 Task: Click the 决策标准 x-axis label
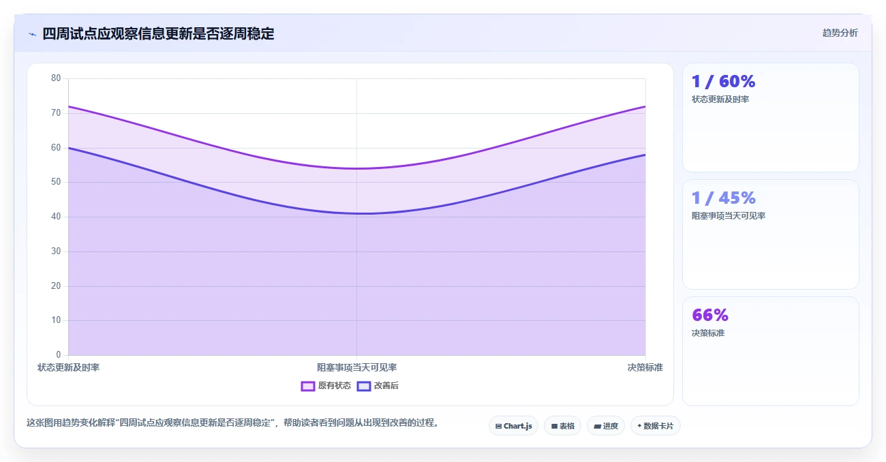tap(645, 367)
